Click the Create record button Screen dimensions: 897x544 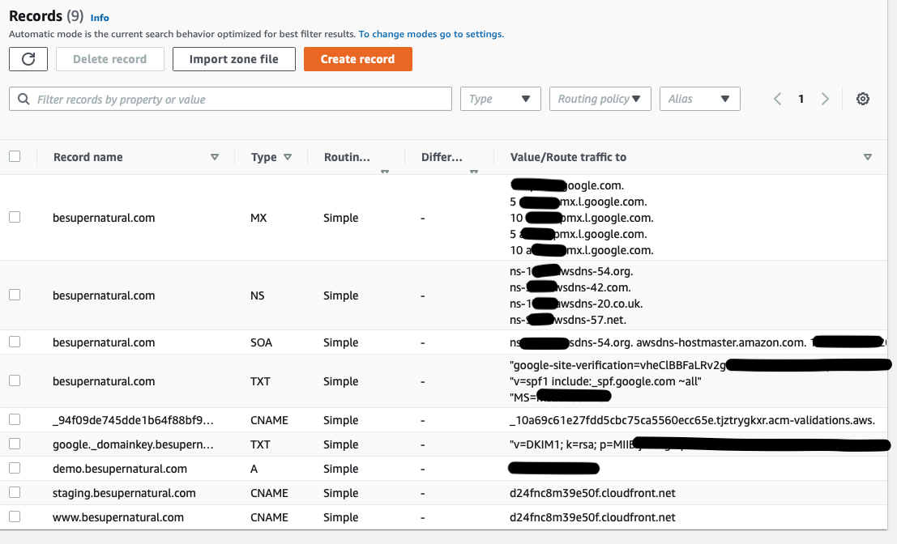(x=357, y=59)
